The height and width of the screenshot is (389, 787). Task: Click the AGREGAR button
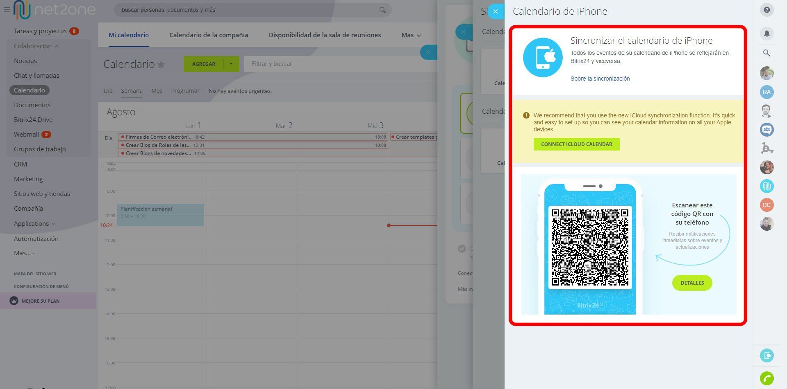(x=204, y=64)
